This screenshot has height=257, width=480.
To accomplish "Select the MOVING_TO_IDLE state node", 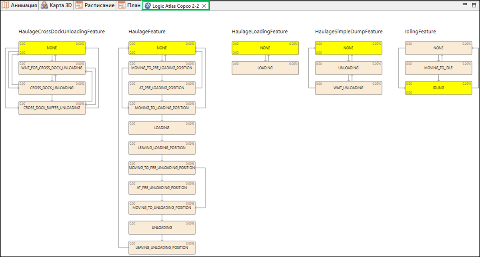I will click(x=438, y=68).
